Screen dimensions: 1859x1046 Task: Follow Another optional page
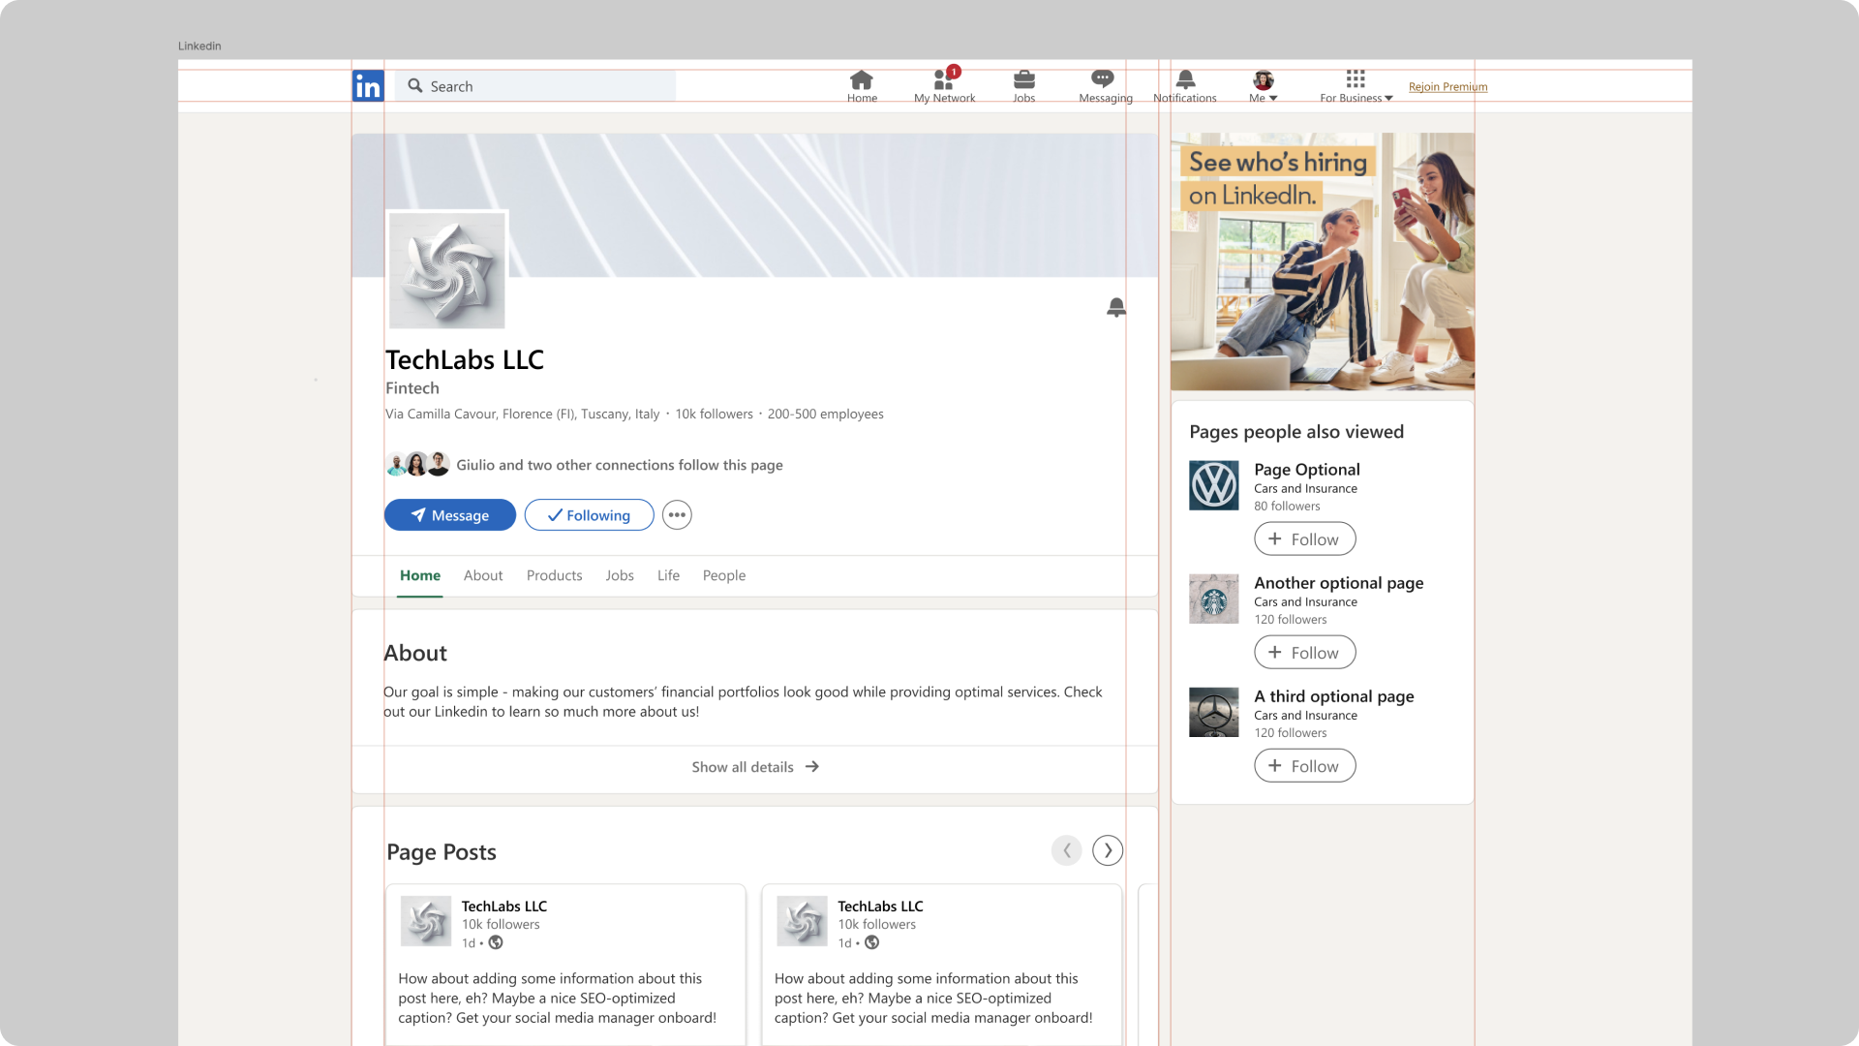tap(1304, 653)
